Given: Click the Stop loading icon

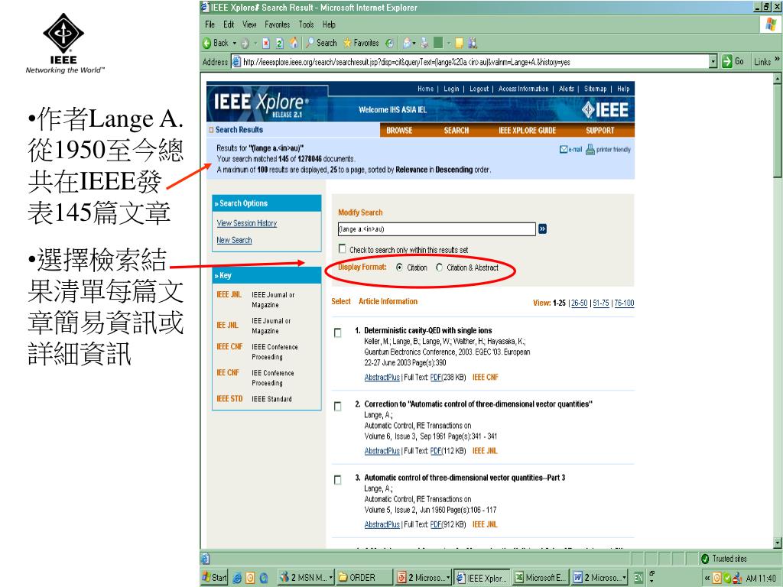Looking at the screenshot, I should [266, 44].
